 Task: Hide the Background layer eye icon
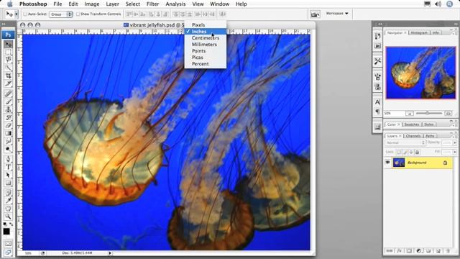[x=387, y=163]
